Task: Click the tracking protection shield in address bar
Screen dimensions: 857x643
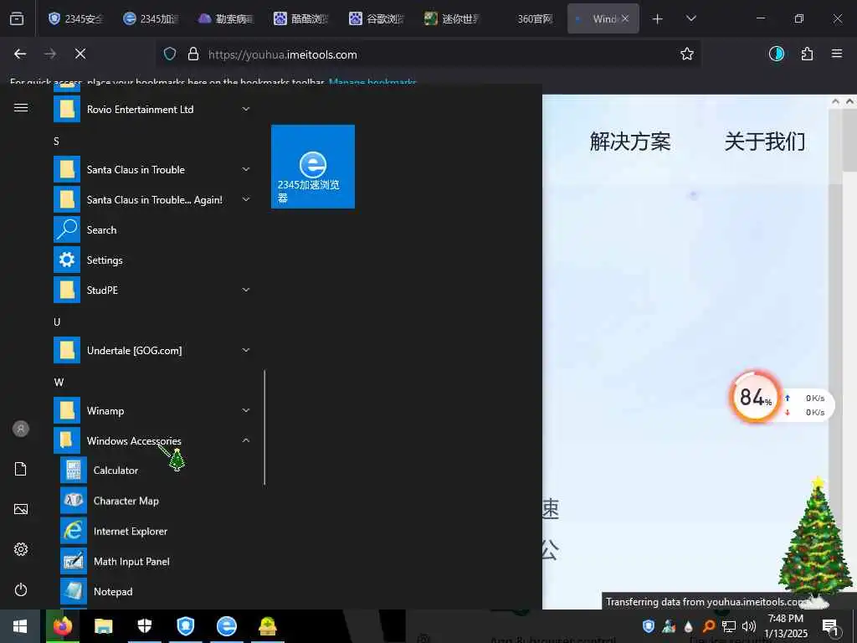Action: (x=170, y=54)
